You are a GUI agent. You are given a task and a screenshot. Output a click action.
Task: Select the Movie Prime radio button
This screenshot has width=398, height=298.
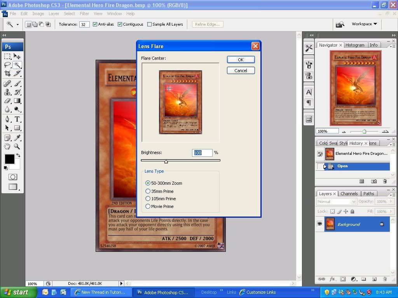[148, 206]
